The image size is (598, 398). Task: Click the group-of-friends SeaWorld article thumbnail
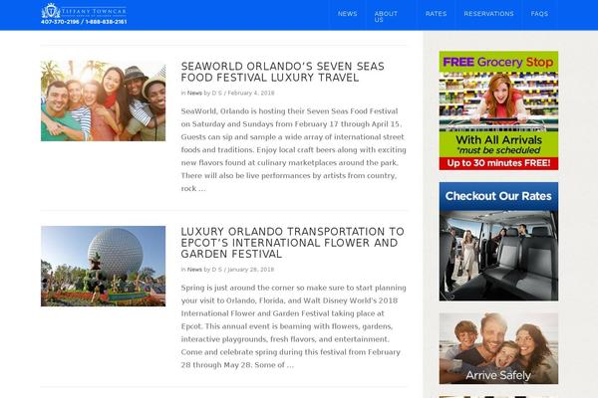coord(104,100)
